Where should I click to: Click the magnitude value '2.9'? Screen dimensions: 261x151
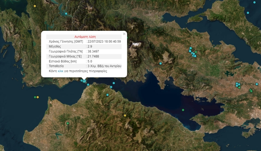pos(90,46)
